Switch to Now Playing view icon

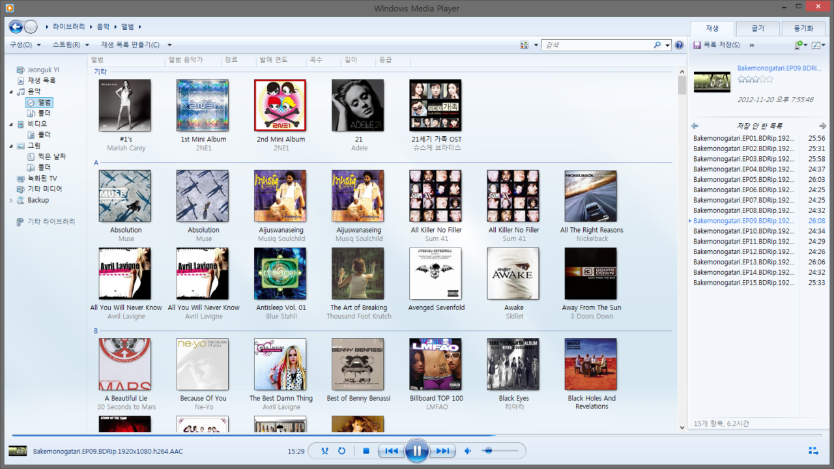tap(814, 451)
